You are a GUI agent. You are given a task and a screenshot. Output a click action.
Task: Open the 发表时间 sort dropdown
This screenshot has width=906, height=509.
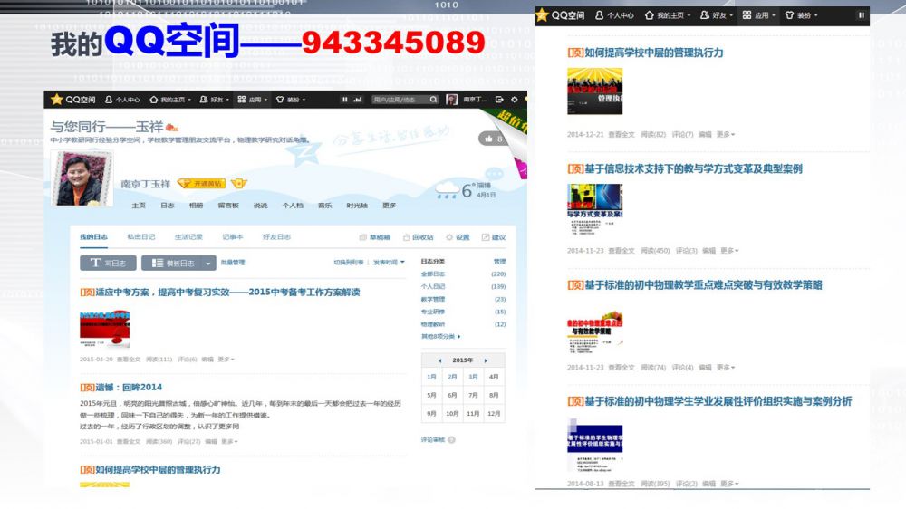[x=388, y=263]
